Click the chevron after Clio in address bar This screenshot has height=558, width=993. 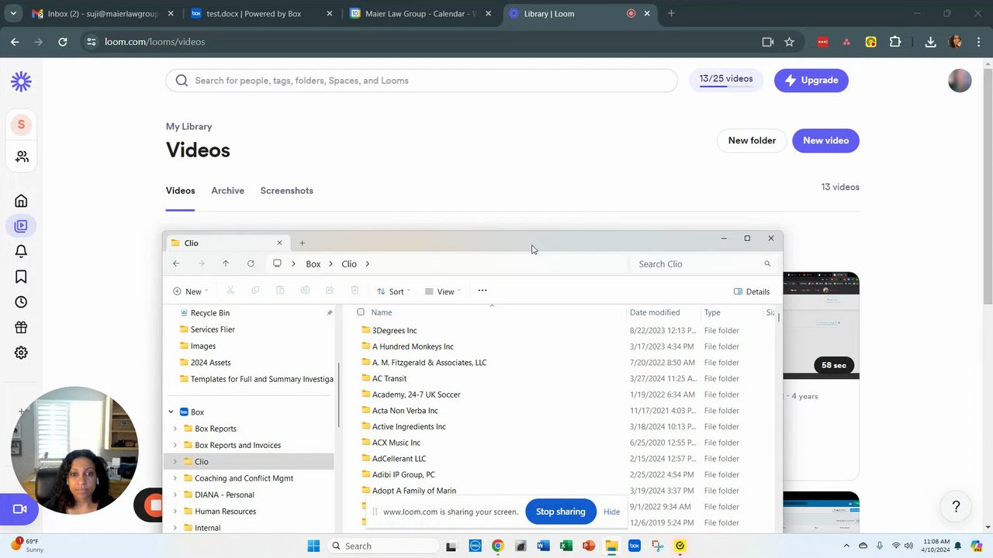click(x=368, y=263)
